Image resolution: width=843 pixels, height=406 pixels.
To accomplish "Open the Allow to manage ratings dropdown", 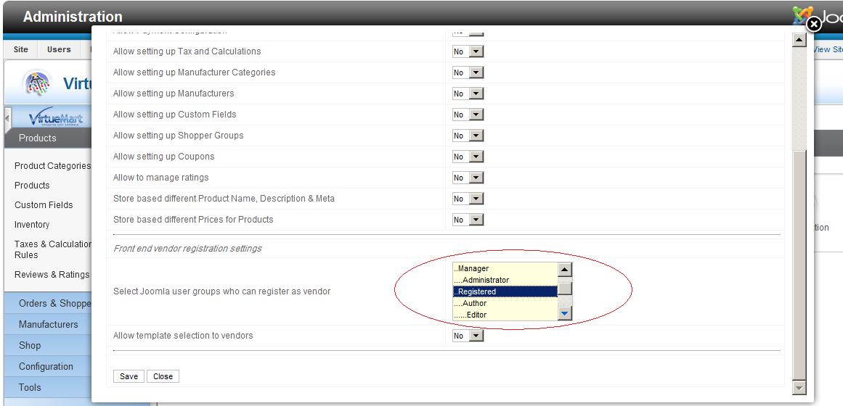I will pos(468,178).
